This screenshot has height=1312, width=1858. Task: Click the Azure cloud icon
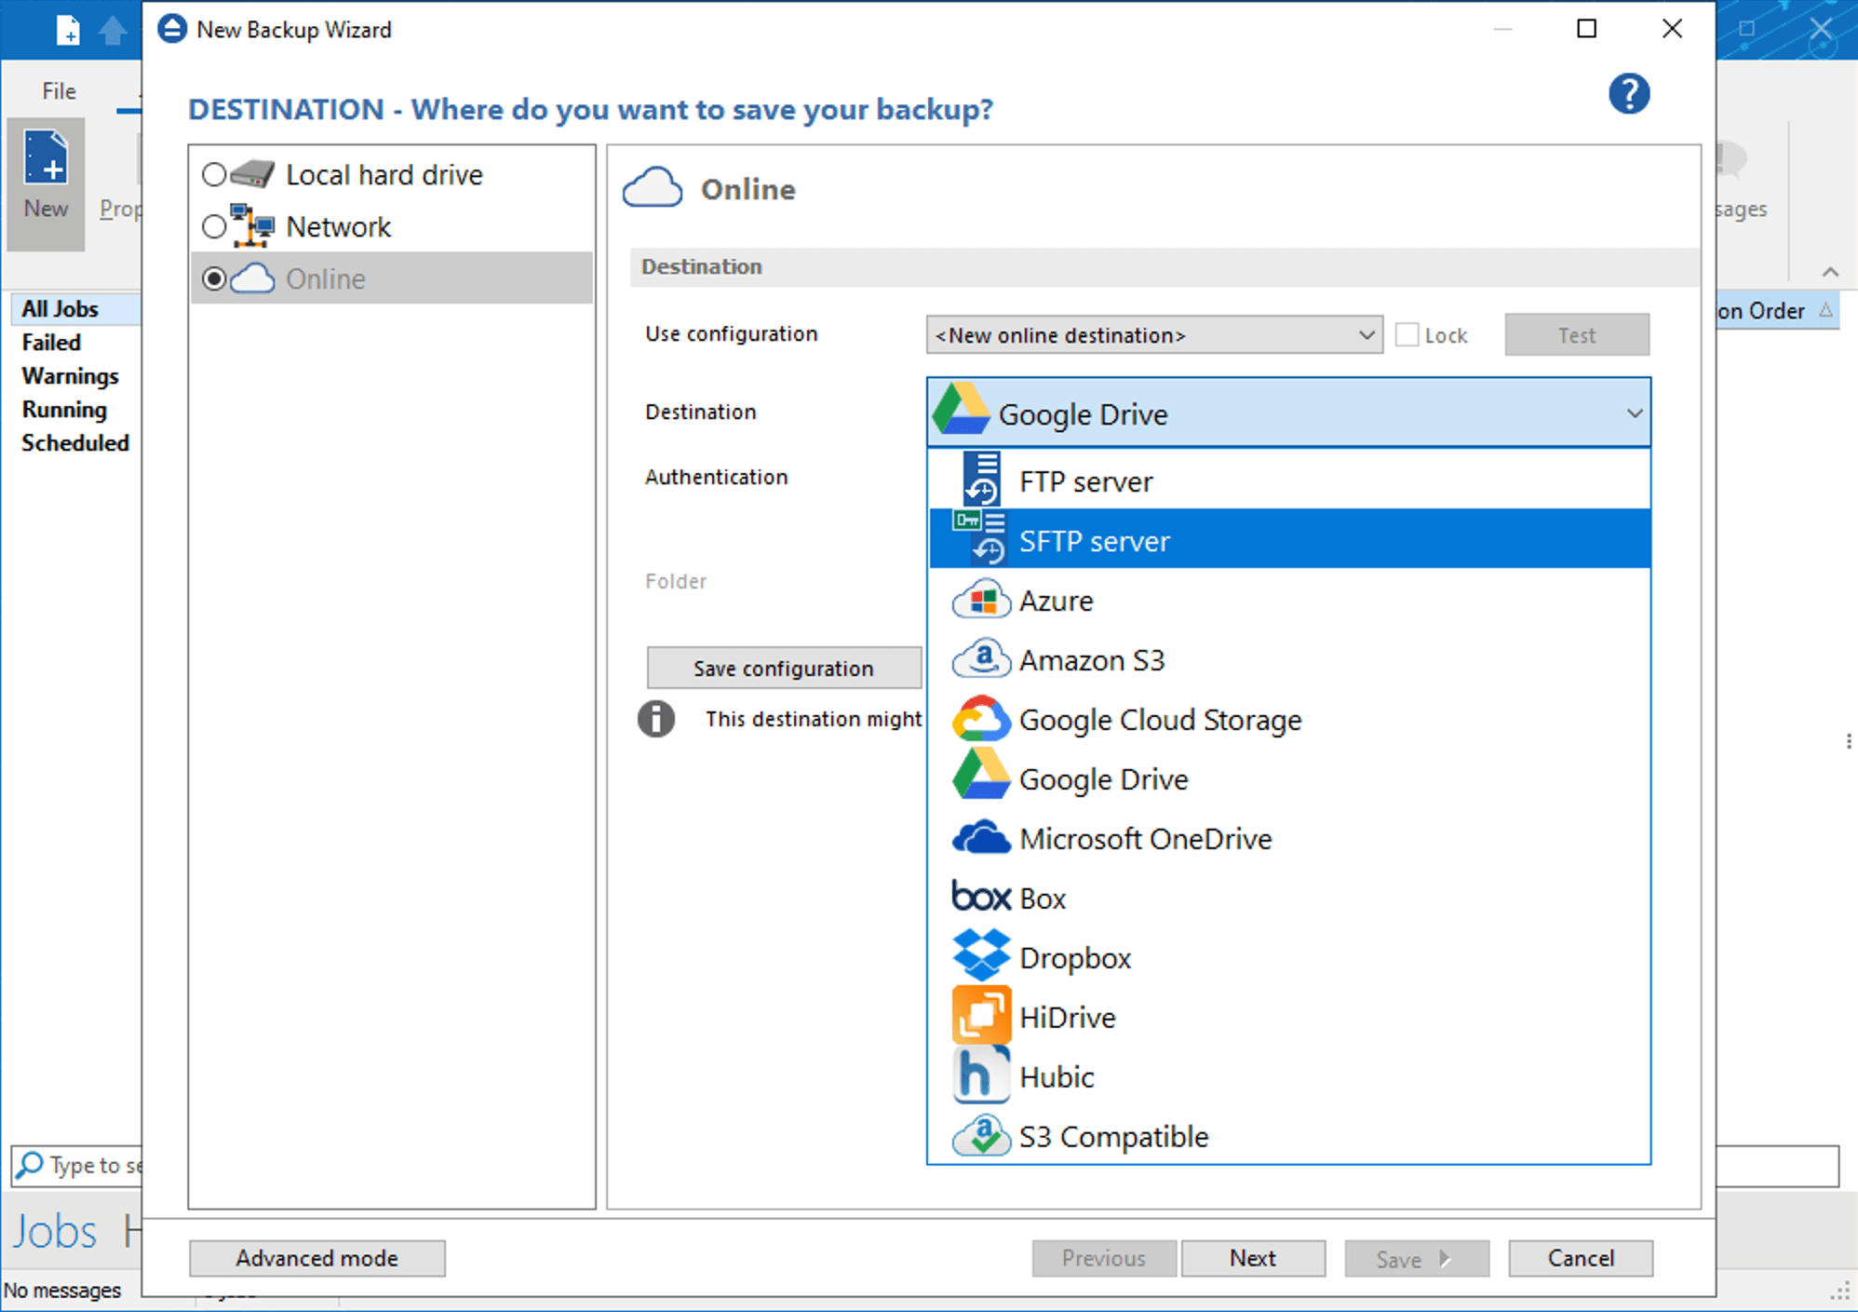point(981,600)
